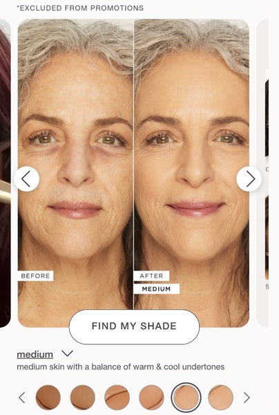Show previous shade swatches
This screenshot has width=279, height=415.
click(22, 398)
